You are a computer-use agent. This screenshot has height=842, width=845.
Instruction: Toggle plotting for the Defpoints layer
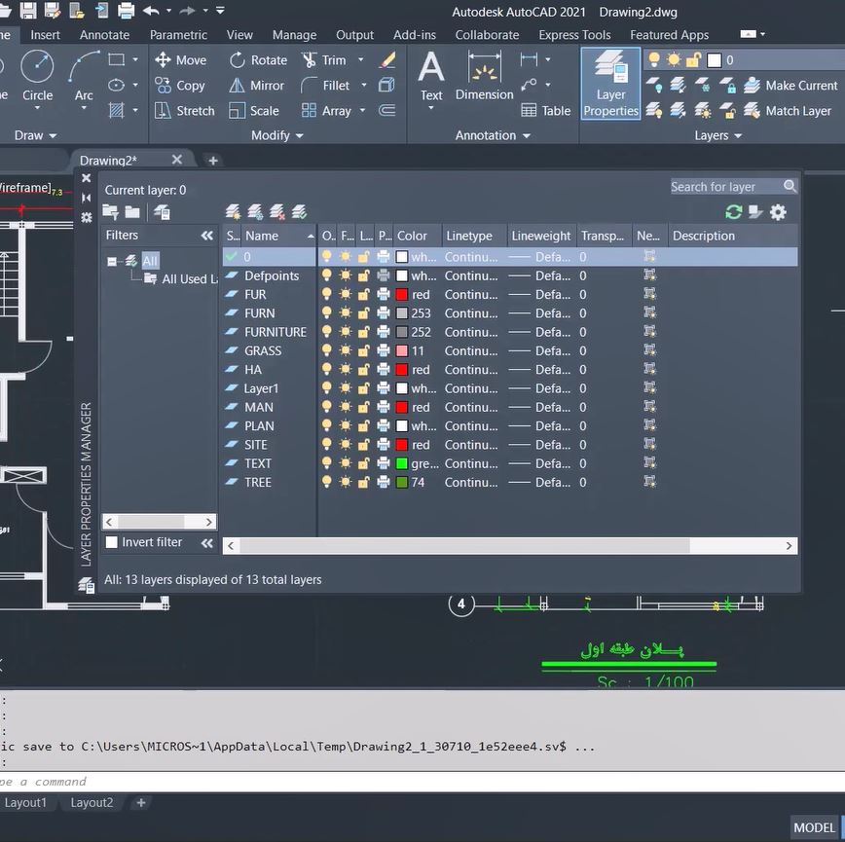coord(384,275)
